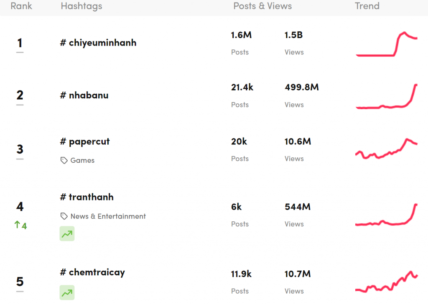This screenshot has height=305, width=428.
Task: Open the #chemtraicay hashtag
Action: pos(92,272)
